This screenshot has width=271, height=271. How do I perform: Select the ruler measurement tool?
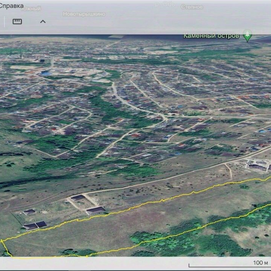pyautogui.click(x=17, y=22)
